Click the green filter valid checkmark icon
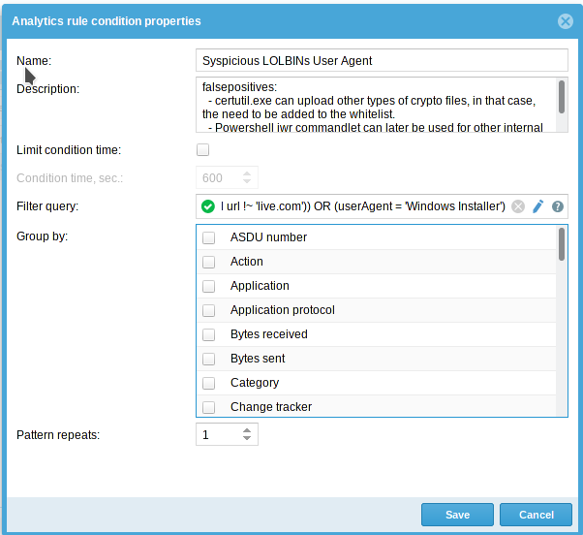 coord(208,206)
